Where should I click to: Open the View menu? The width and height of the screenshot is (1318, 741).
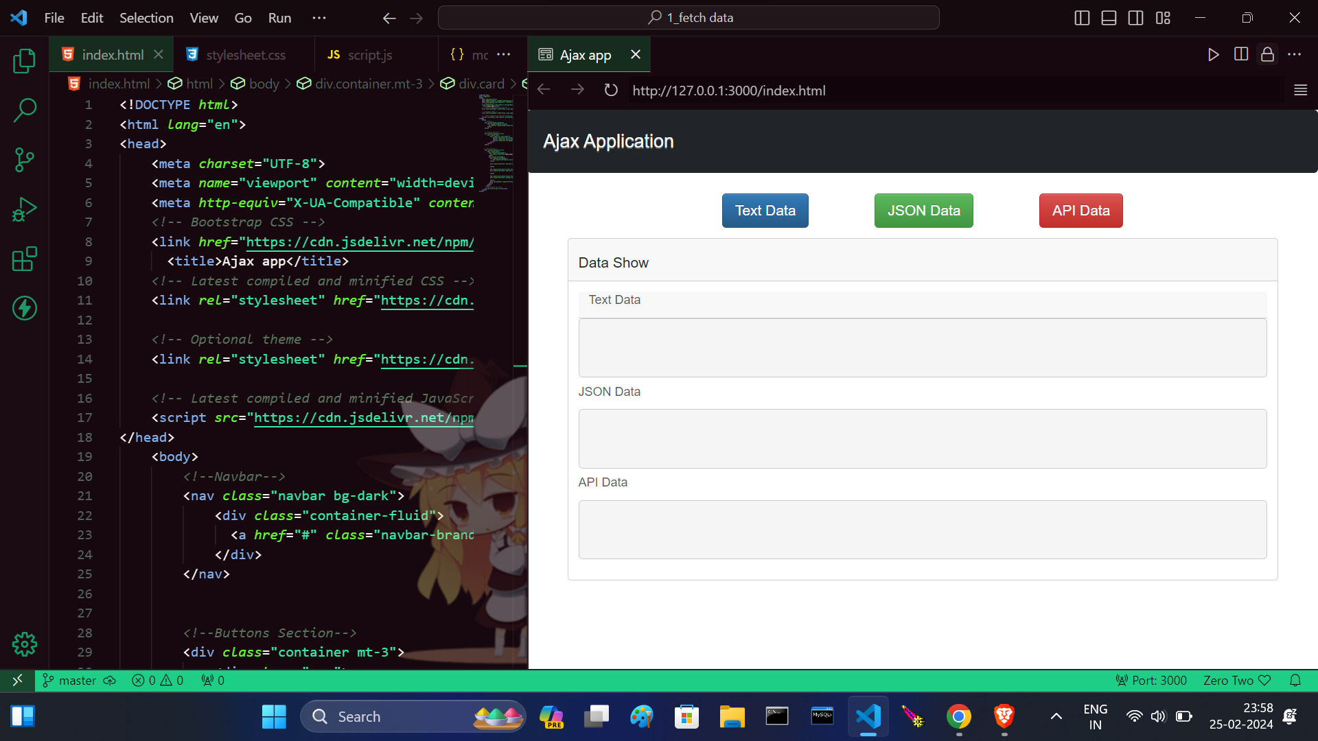pos(204,18)
